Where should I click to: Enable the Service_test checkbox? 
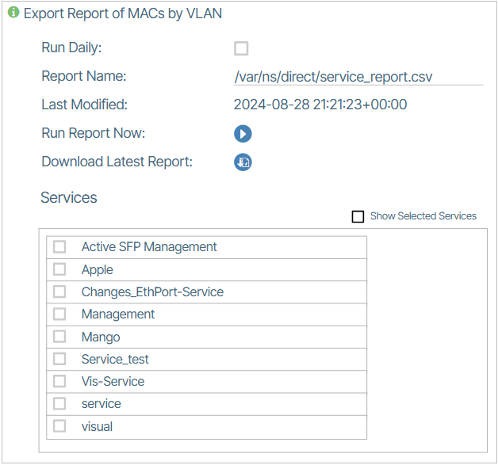tap(59, 359)
